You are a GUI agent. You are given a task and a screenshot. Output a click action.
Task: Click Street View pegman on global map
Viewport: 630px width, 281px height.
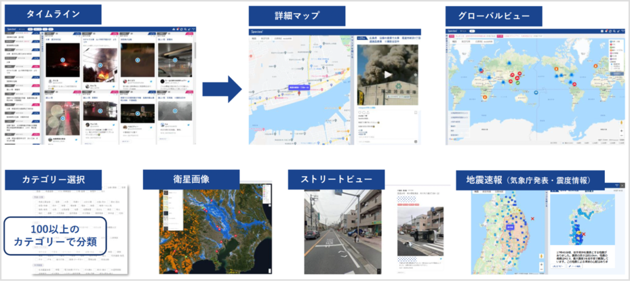coord(622,122)
